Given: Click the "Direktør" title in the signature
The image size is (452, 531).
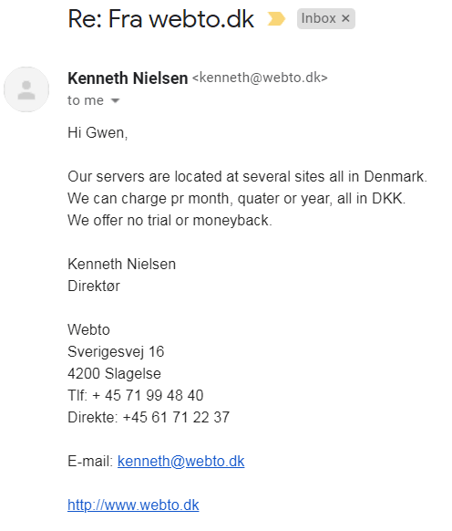Looking at the screenshot, I should 94,286.
